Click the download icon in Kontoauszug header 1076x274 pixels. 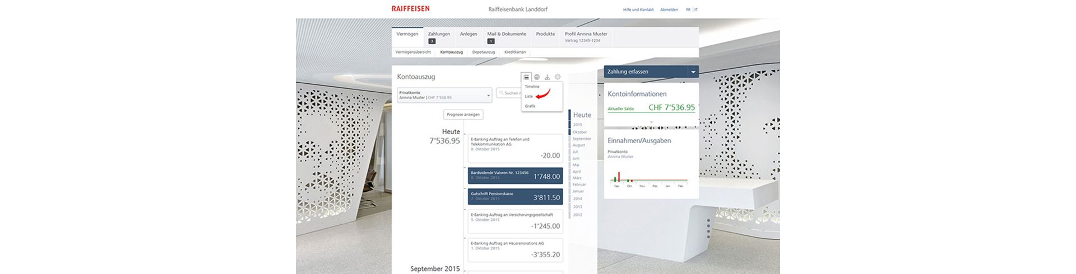point(548,77)
